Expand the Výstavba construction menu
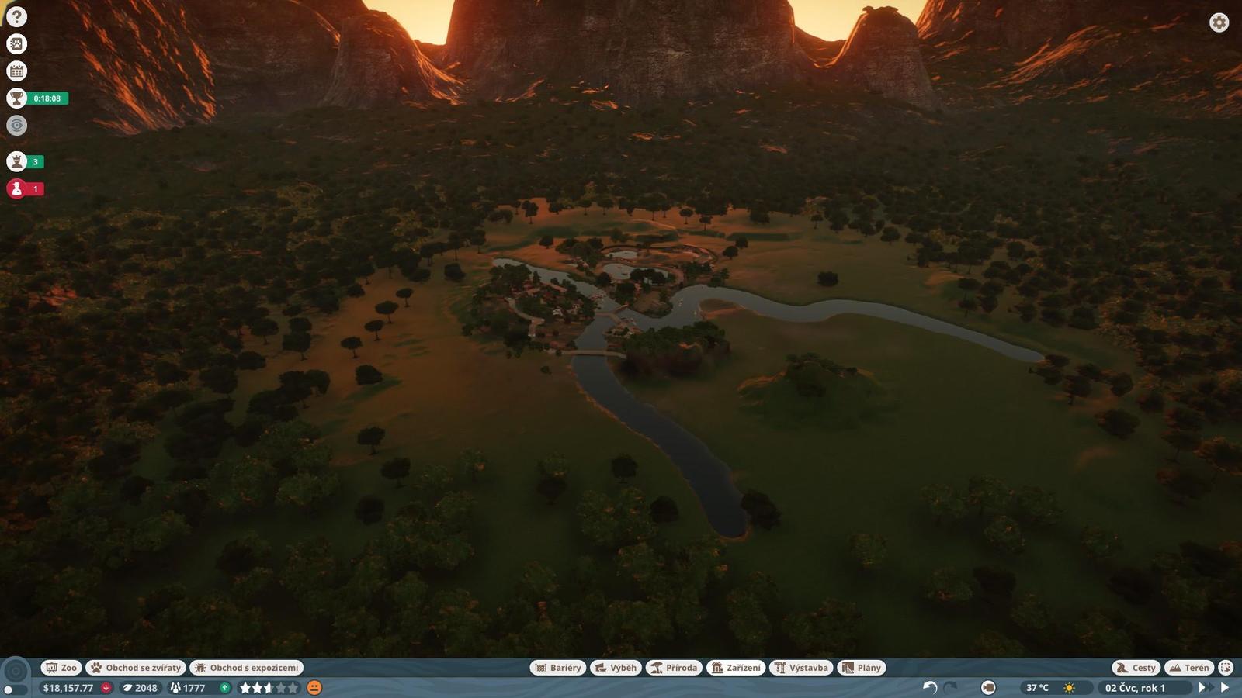The image size is (1242, 698). click(x=801, y=668)
